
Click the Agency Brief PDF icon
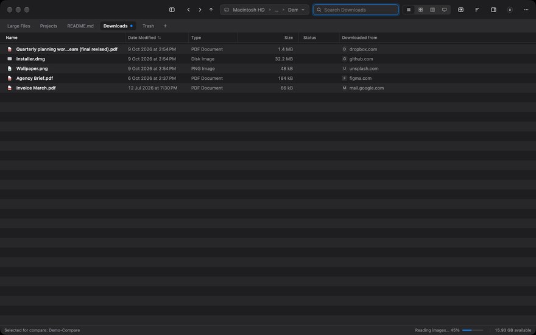click(x=10, y=79)
